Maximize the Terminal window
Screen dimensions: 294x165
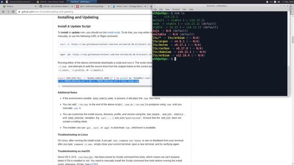click(284, 6)
